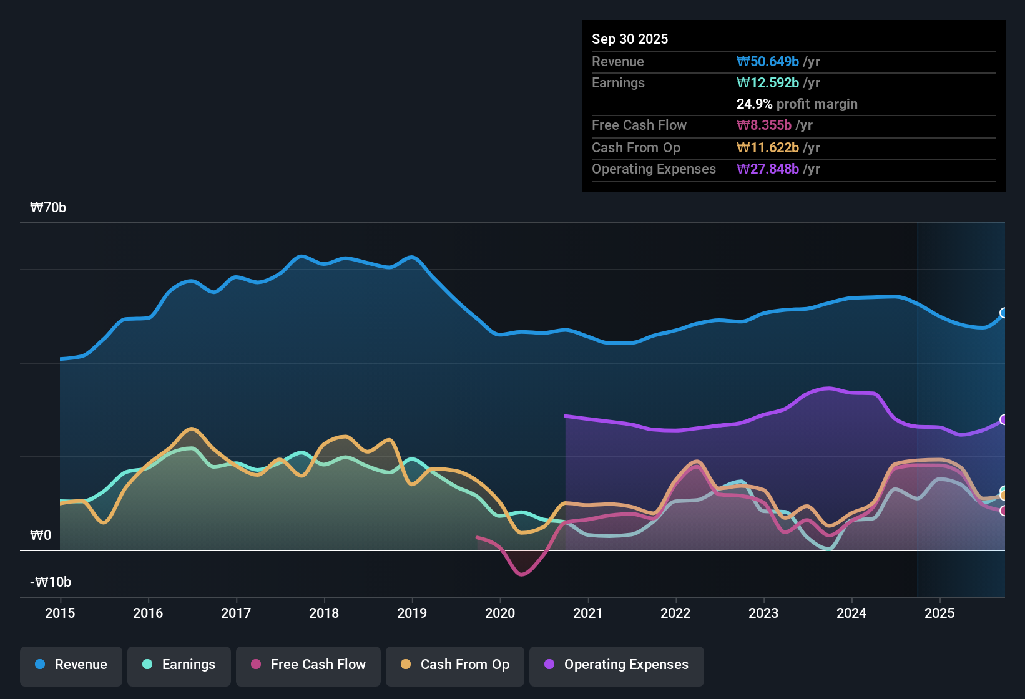
Task: Expand the Cash From Op legend entry
Action: [454, 665]
